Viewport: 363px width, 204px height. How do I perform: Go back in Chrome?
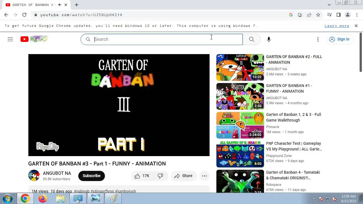coord(6,15)
